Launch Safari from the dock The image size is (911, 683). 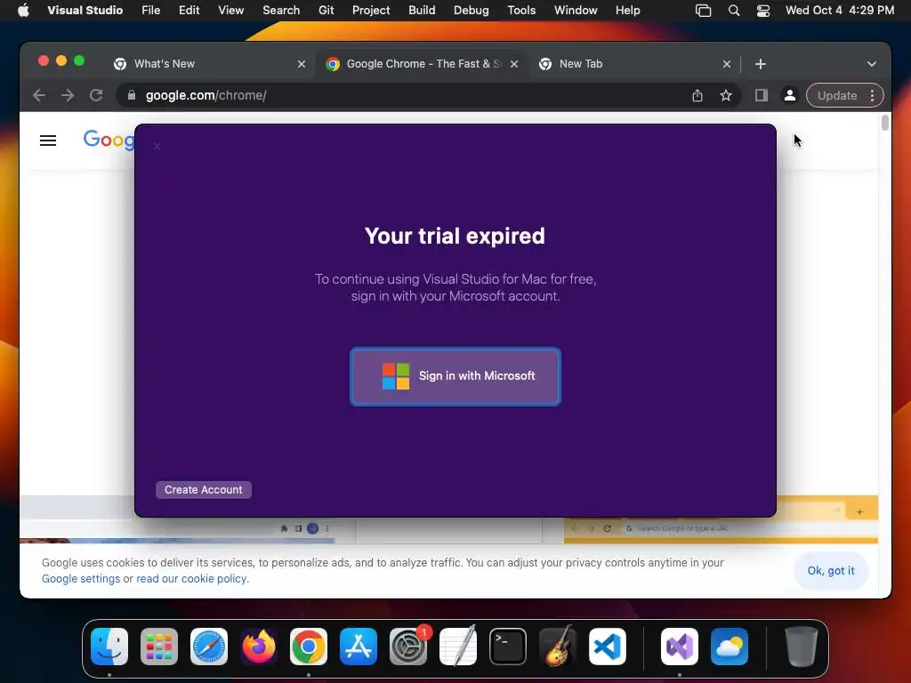(x=208, y=646)
